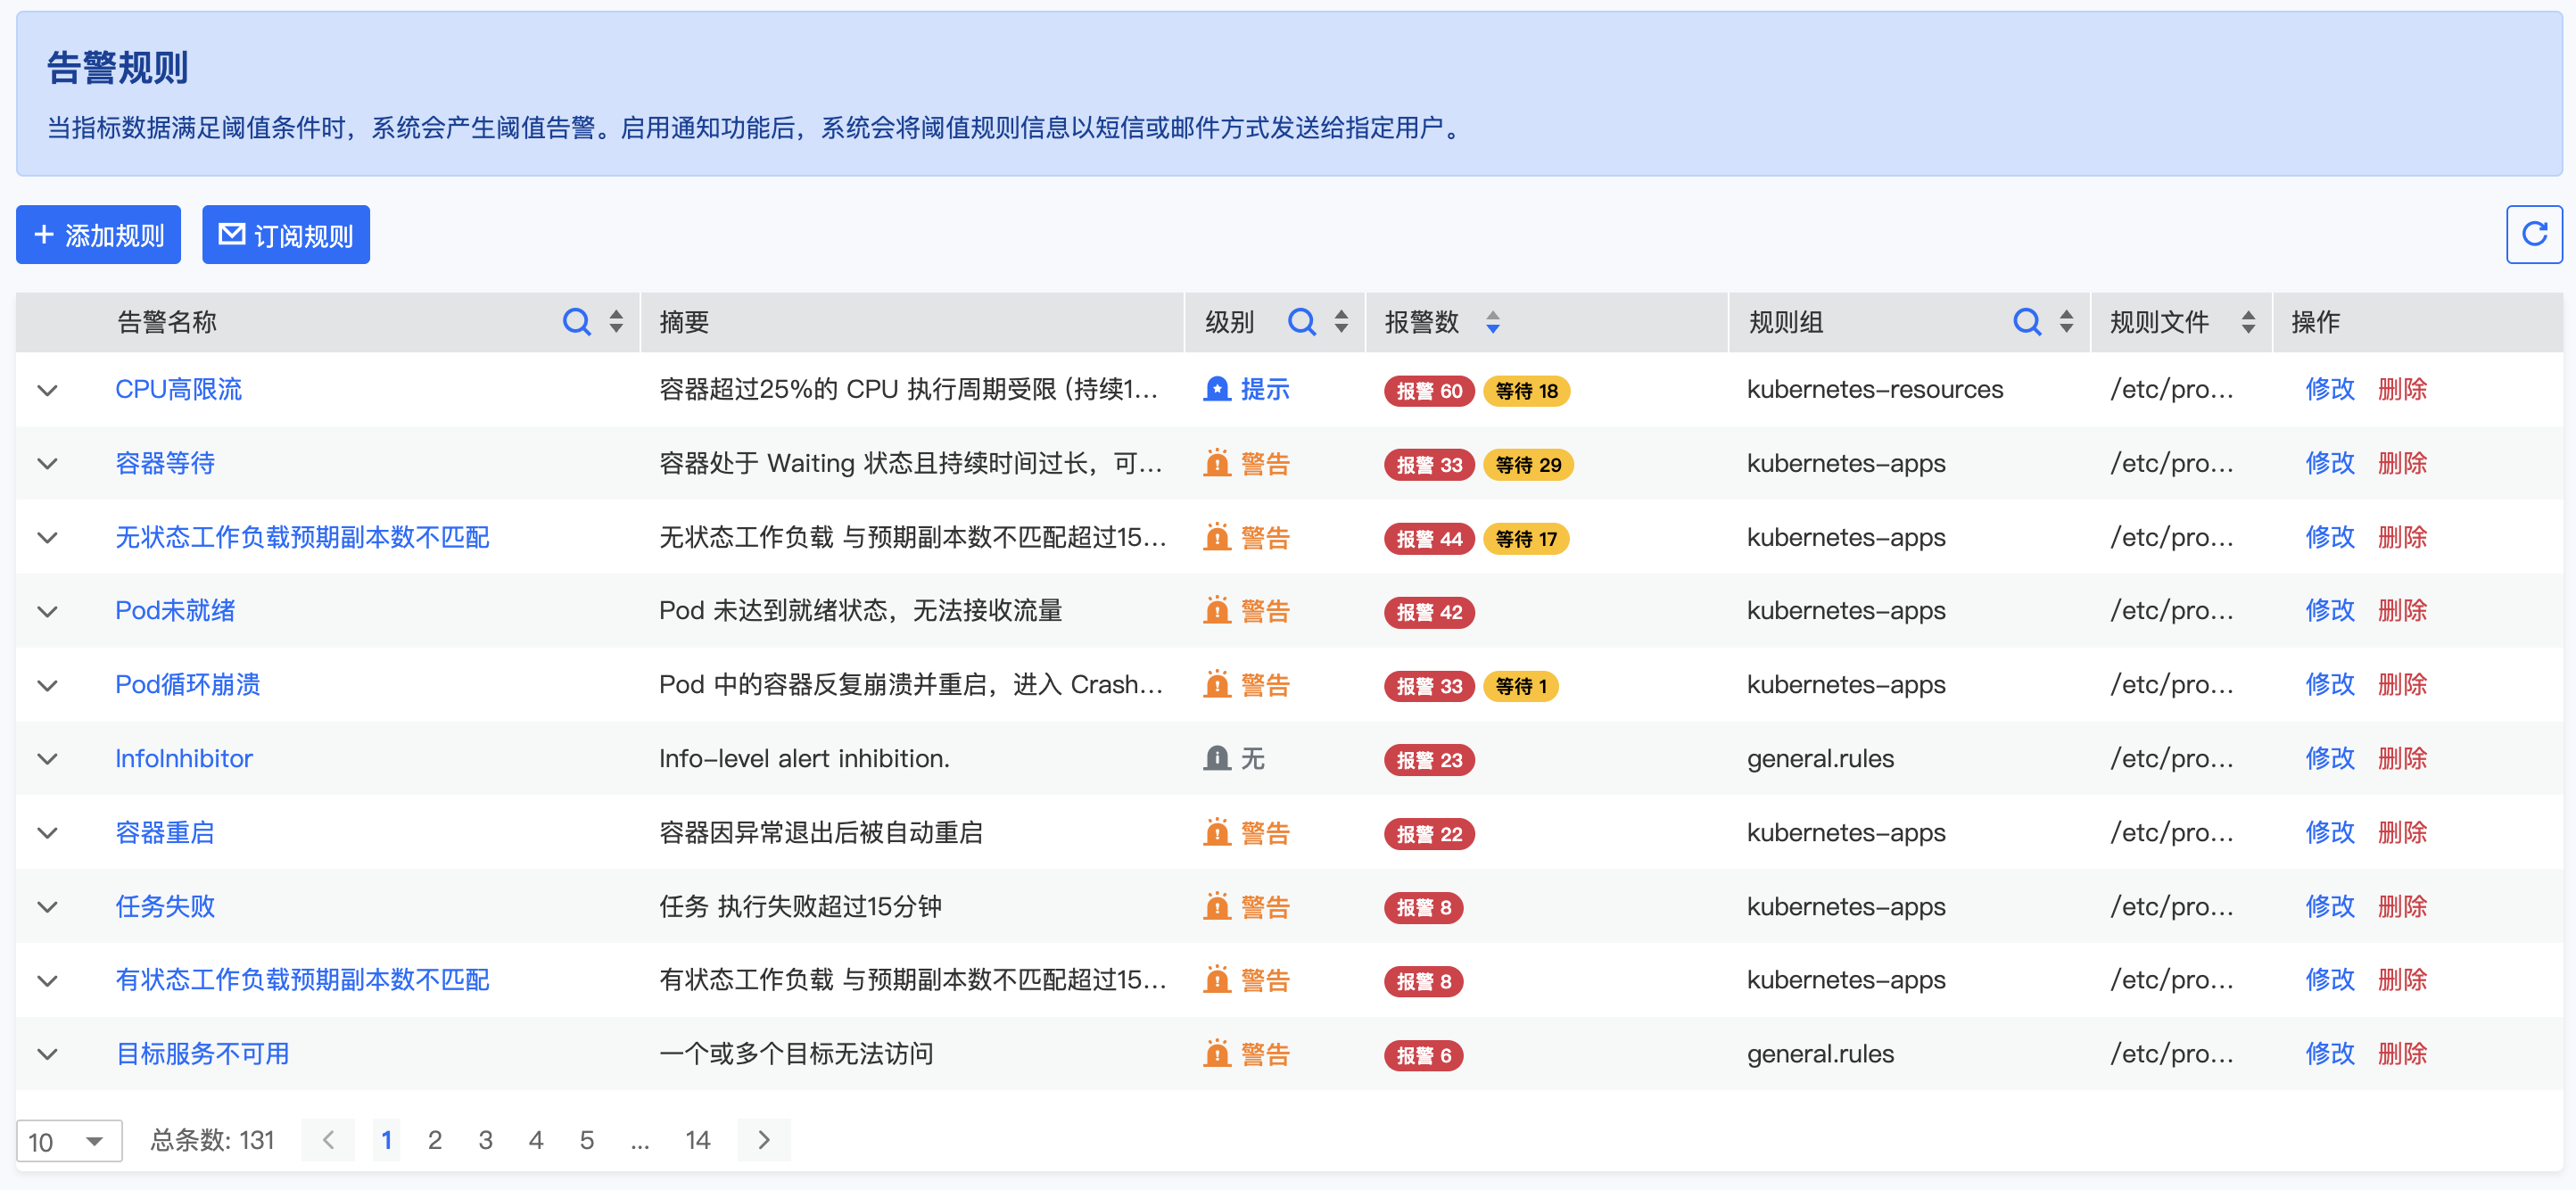Click the refresh icon button
Viewport: 2576px width, 1190px height.
point(2533,235)
